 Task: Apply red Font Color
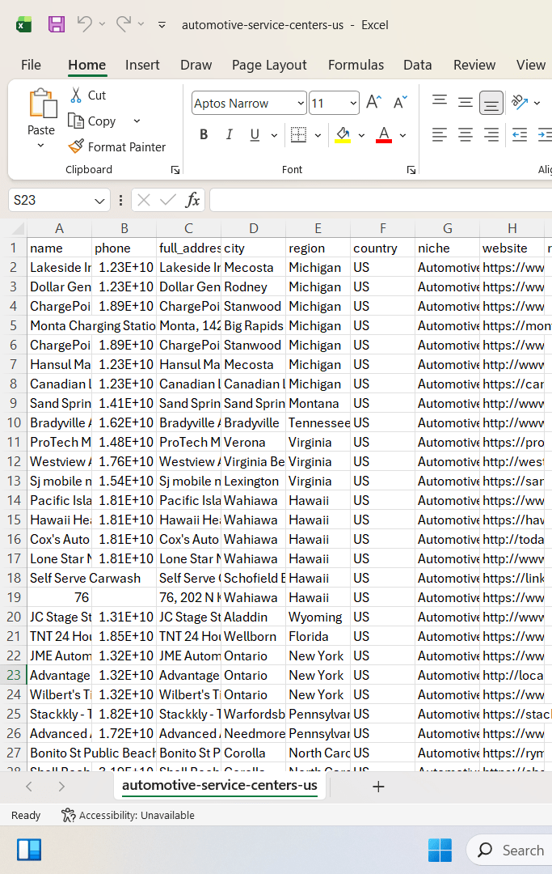[384, 134]
